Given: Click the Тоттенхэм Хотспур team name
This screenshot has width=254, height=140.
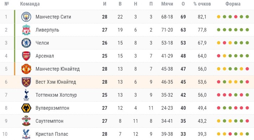Looking at the screenshot, I should pyautogui.click(x=56, y=95).
